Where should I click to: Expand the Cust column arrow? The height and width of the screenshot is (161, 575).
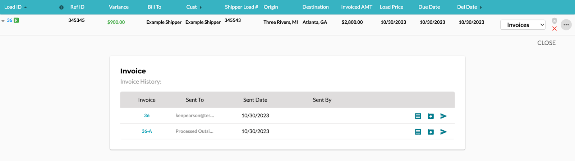coord(201,8)
